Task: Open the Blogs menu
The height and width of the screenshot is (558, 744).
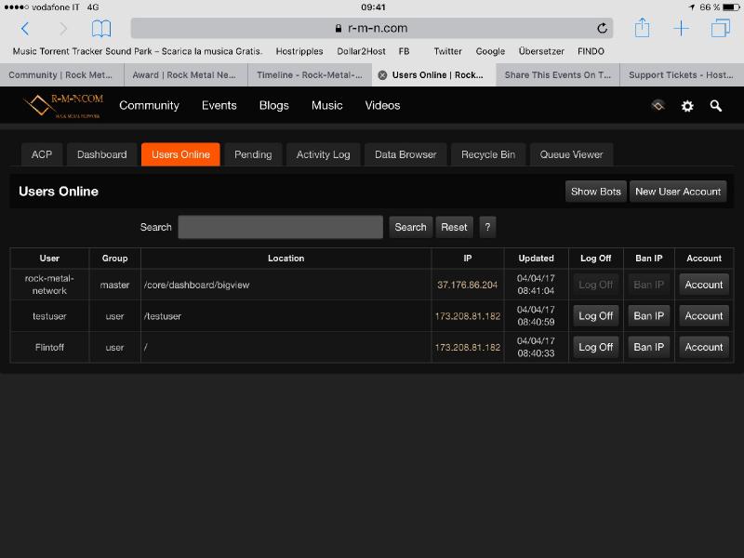Action: tap(273, 105)
